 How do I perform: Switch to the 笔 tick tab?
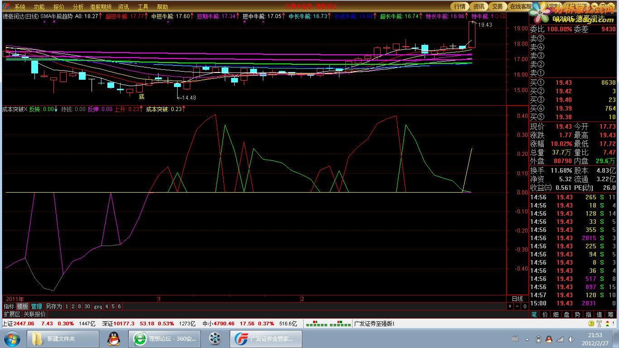tap(535, 314)
